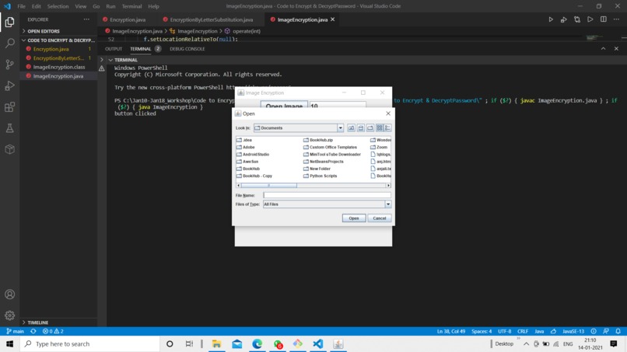The image size is (627, 352).
Task: Maximize the terminal panel with chevron up
Action: 603,49
